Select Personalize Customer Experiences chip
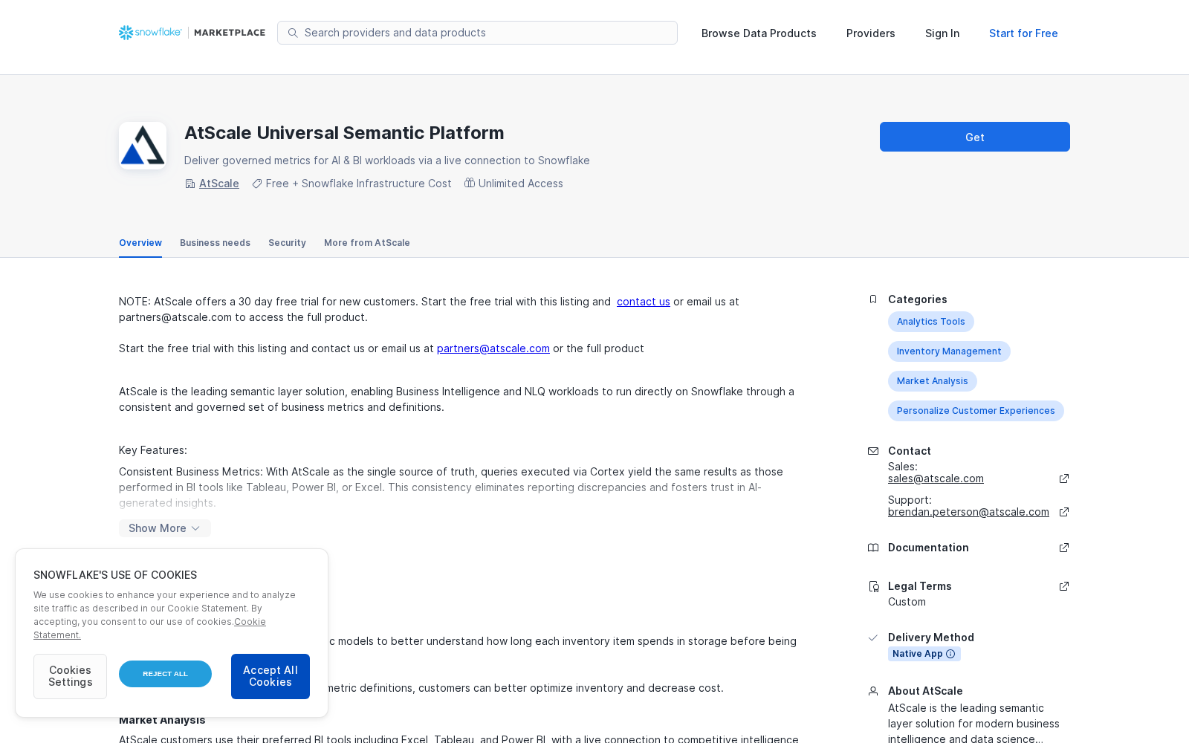Viewport: 1189px width, 743px height. [976, 411]
